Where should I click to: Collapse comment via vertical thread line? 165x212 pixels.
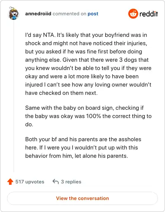pos(14,96)
